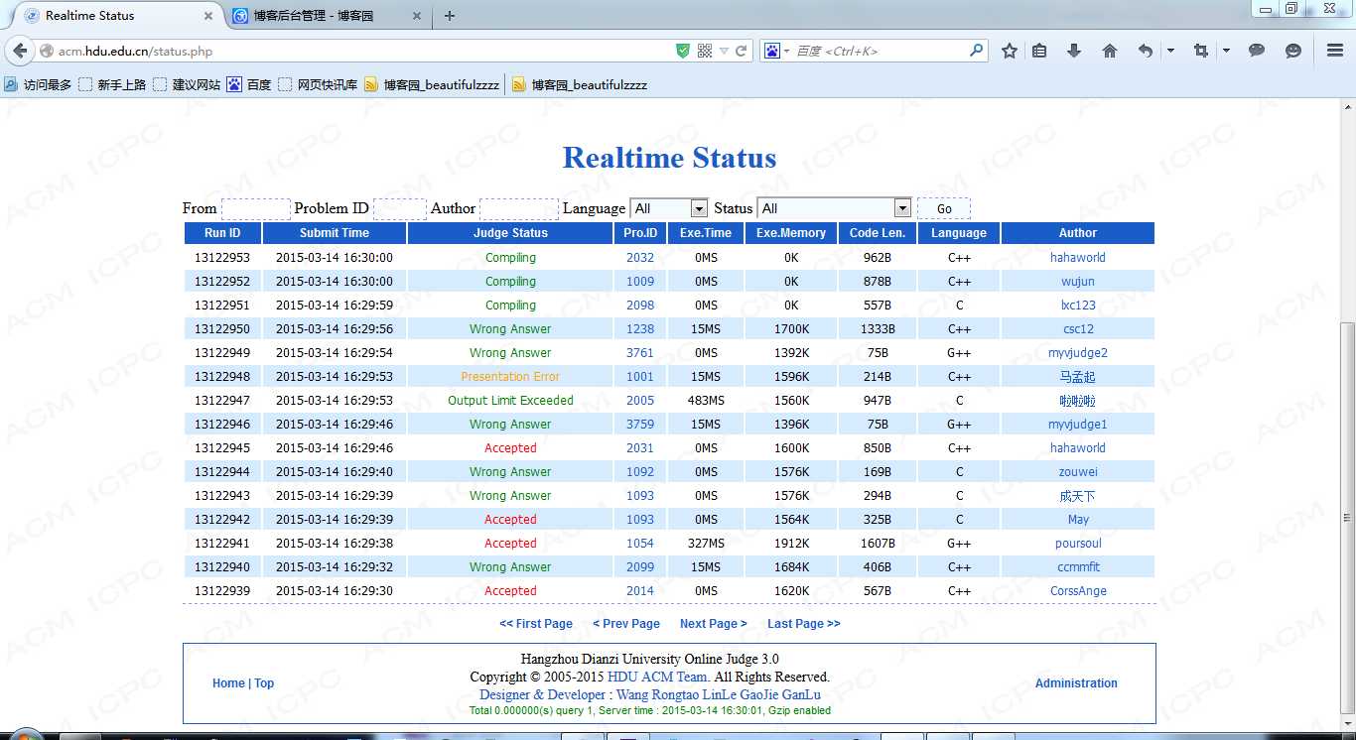
Task: Open the Language dropdown
Action: (x=669, y=208)
